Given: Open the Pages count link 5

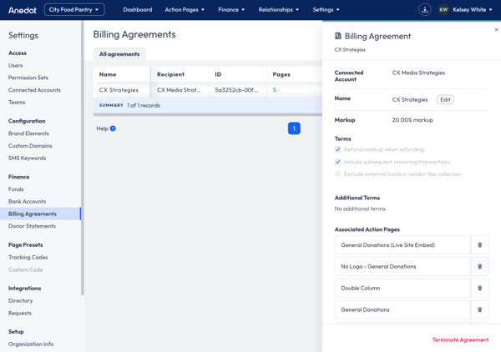Looking at the screenshot, I should point(275,90).
